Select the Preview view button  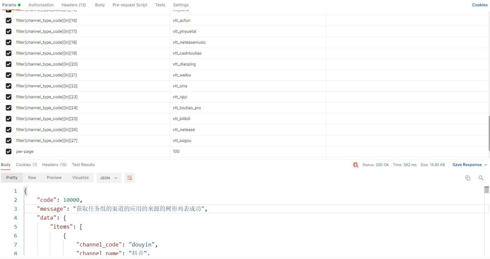[x=54, y=178]
